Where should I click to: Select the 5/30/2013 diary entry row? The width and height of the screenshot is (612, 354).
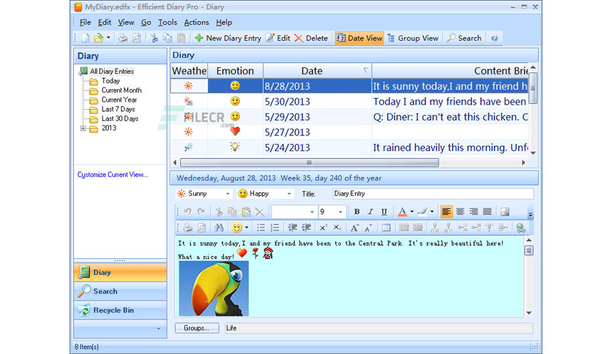[x=349, y=102]
